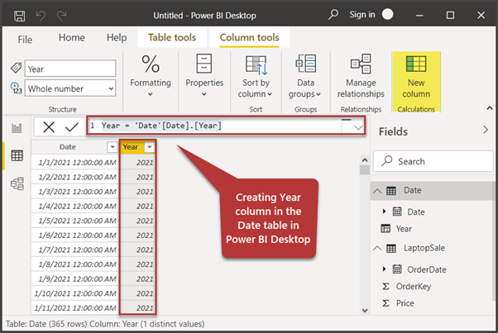Switch to the Help tab

(117, 37)
